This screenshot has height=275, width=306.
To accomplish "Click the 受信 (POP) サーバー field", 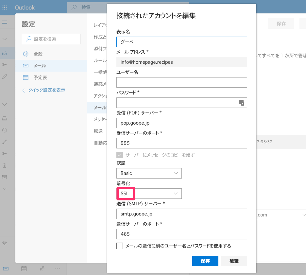I will 182,123.
